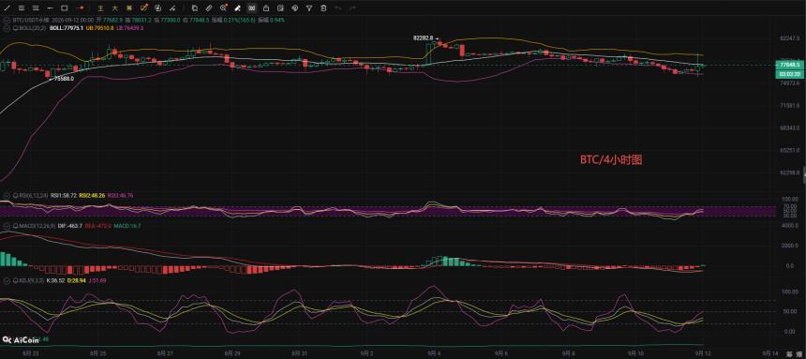Open the KDJ(9,3,3) indicator label
Screen dimensions: 806x359
pos(30,281)
